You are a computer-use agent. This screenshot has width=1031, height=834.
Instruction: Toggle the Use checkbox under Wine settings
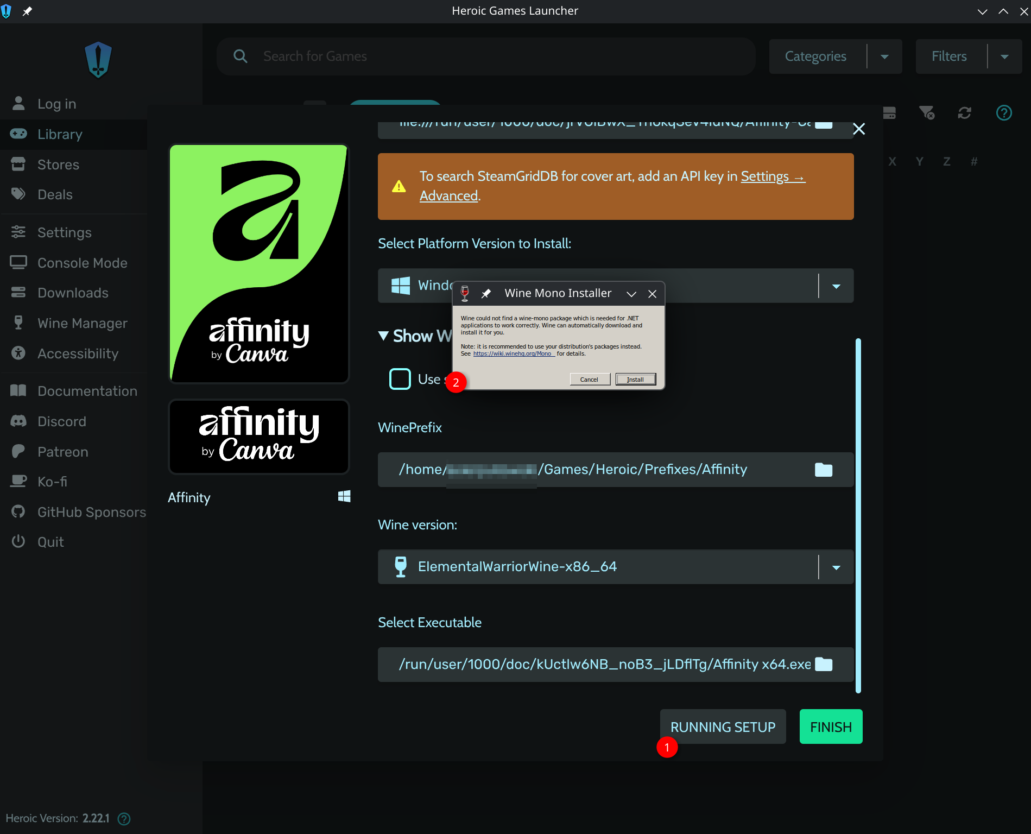(400, 379)
